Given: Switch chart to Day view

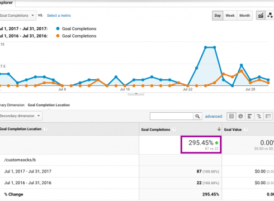Looking at the screenshot, I should pyautogui.click(x=218, y=16).
